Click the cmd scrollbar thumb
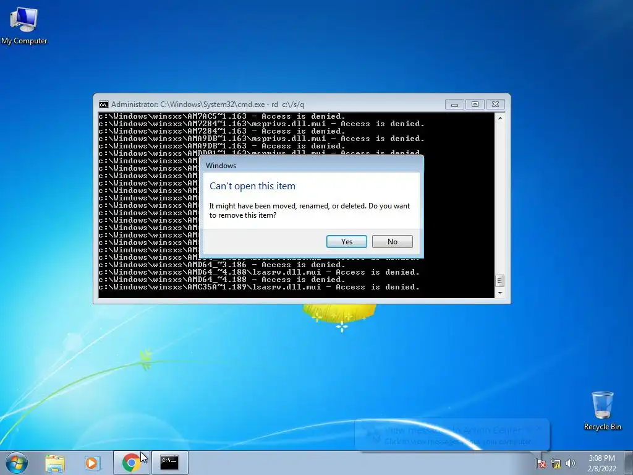 [x=499, y=280]
